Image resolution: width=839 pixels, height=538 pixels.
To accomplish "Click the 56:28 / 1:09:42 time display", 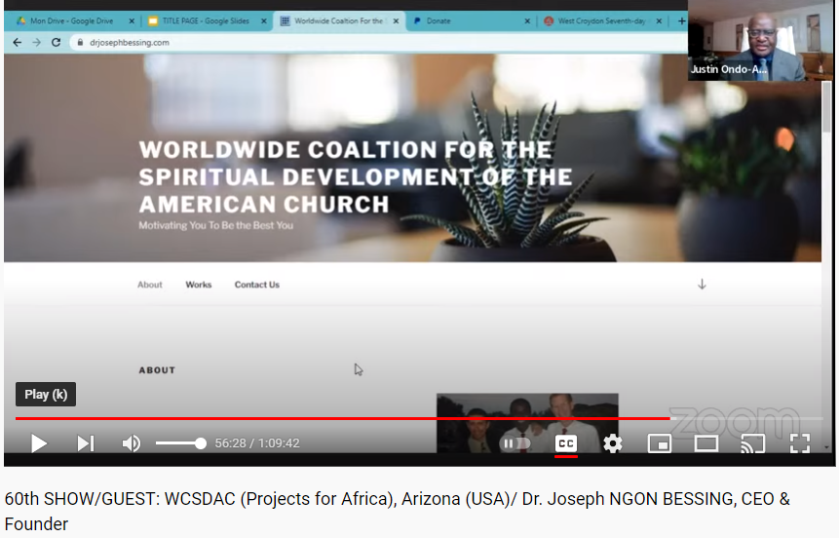I will click(257, 443).
